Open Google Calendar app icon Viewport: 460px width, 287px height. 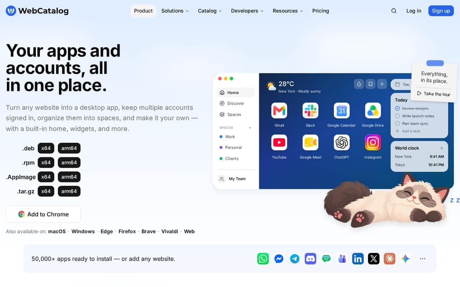pos(342,111)
